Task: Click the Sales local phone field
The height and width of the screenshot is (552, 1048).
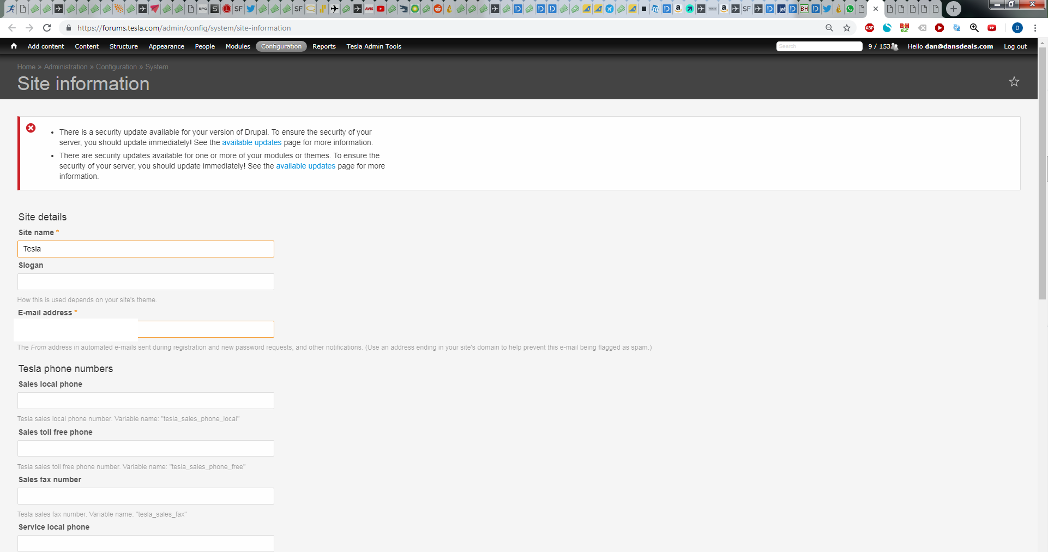Action: (x=146, y=400)
